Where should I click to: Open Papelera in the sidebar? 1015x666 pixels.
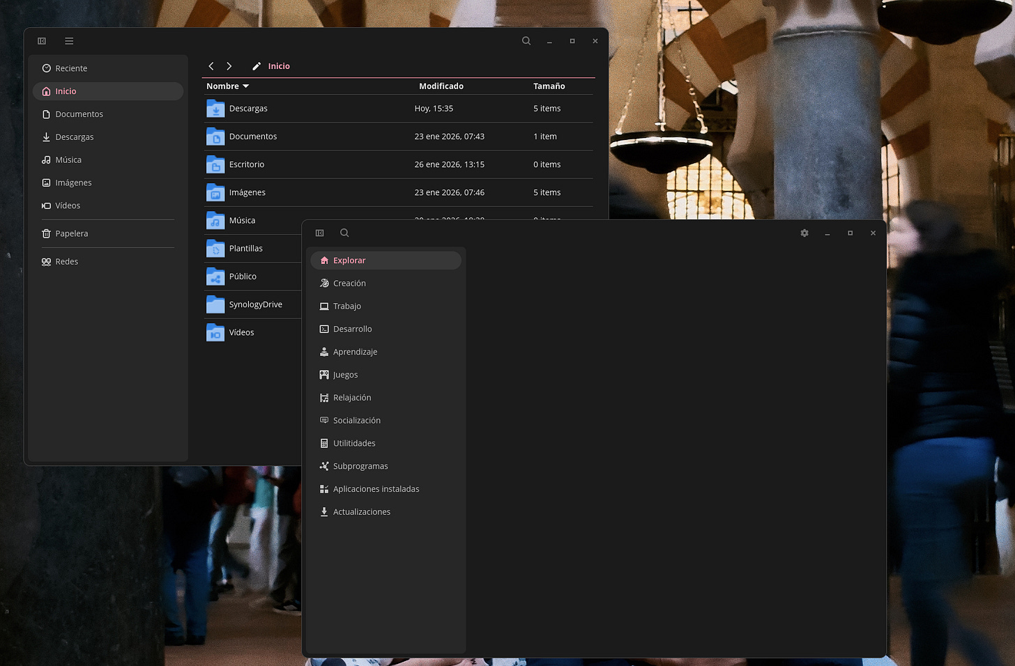[71, 233]
